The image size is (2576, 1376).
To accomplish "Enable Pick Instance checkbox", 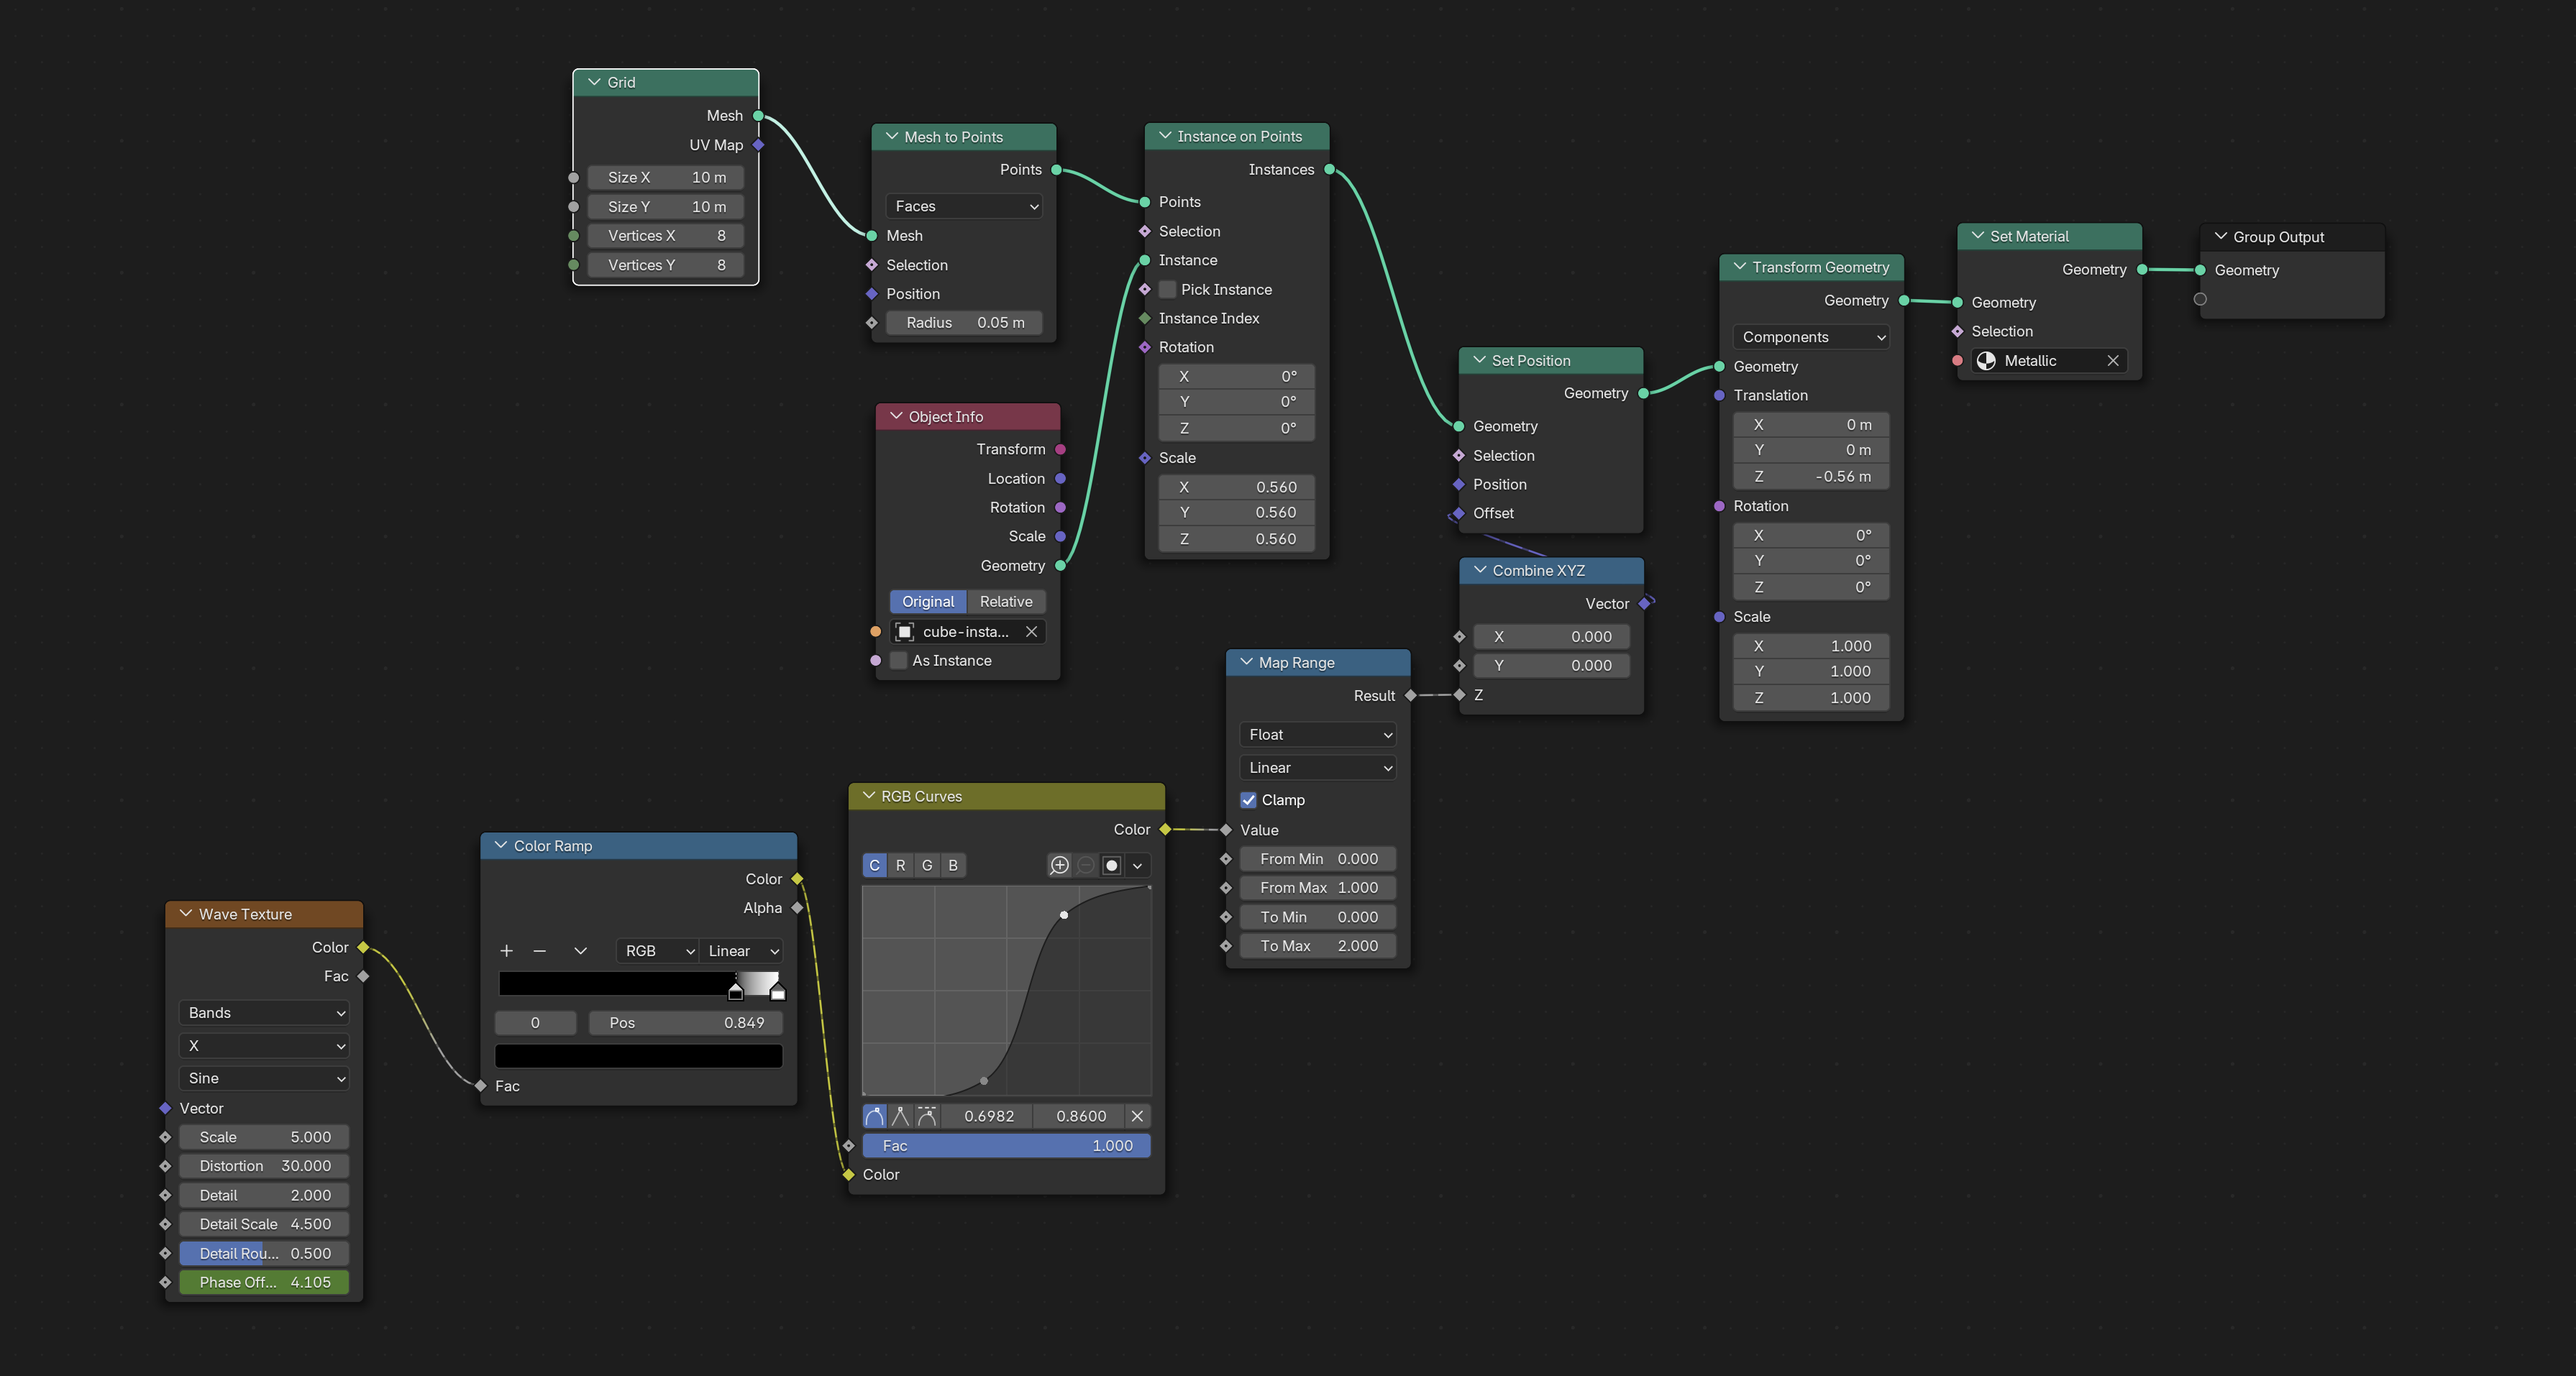I will coord(1167,290).
